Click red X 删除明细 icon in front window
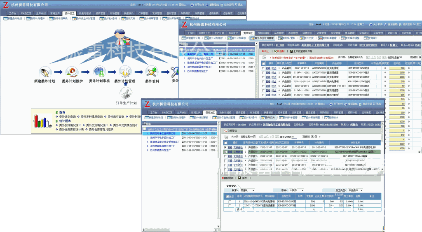The image size is (422, 232). click(x=223, y=178)
